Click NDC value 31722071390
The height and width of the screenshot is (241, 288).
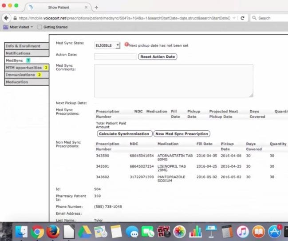click(x=142, y=177)
